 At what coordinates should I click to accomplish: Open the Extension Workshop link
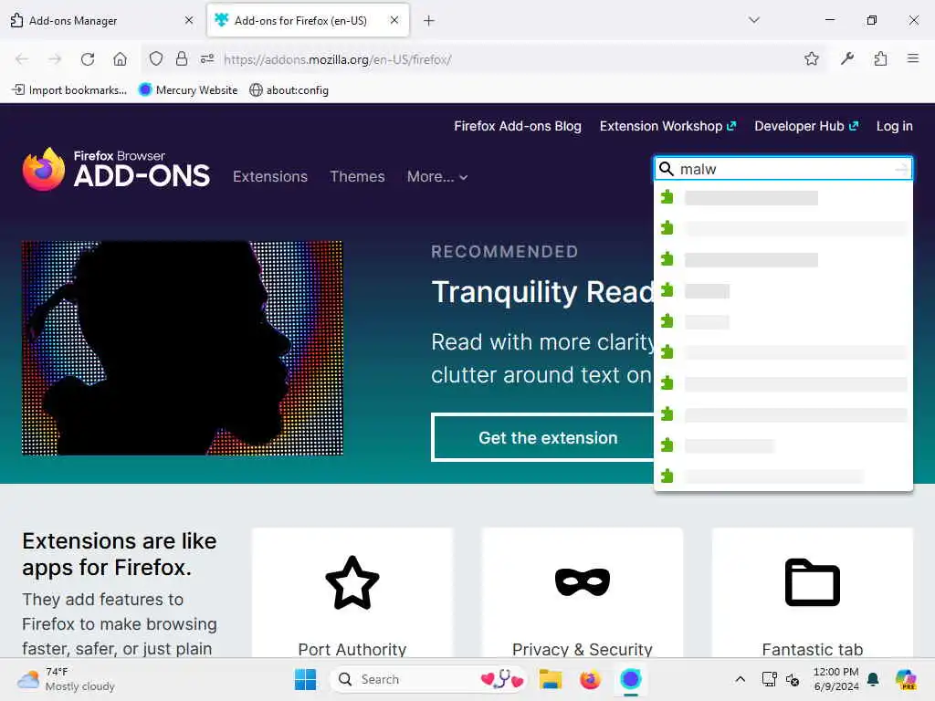click(667, 126)
